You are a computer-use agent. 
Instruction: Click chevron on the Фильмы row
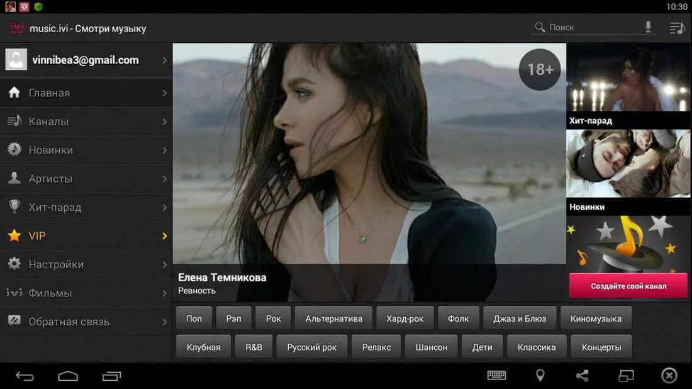point(165,293)
